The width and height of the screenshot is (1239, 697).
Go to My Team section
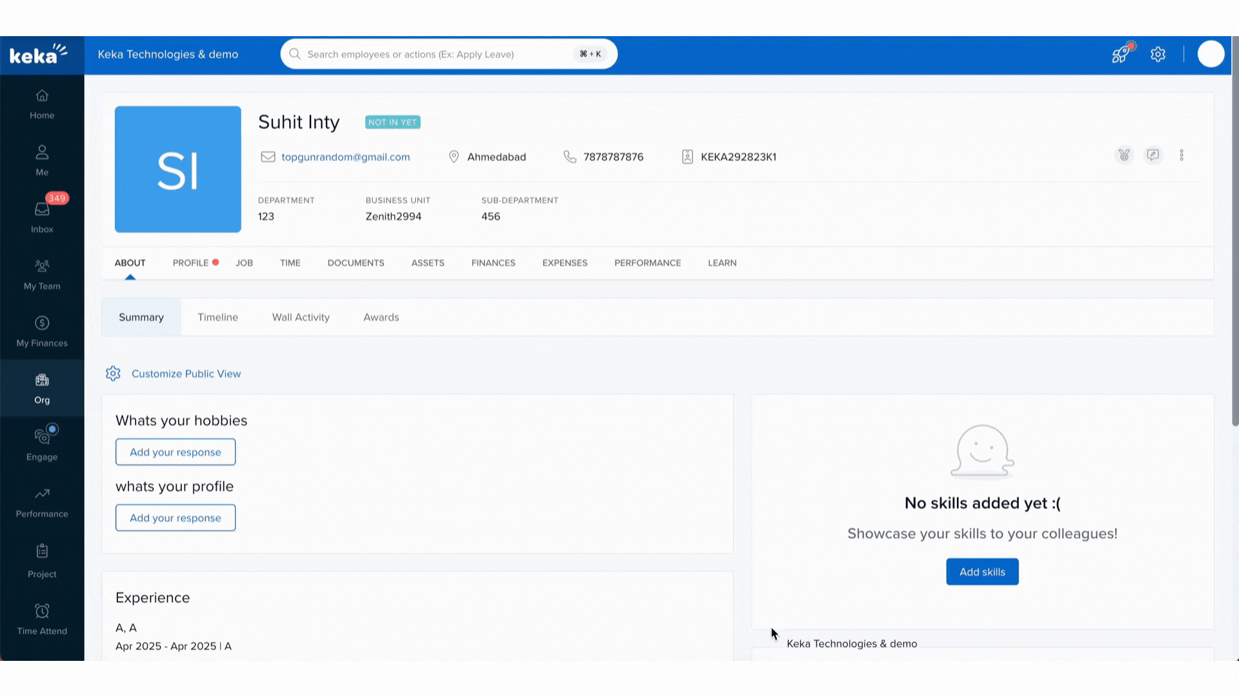(x=42, y=274)
